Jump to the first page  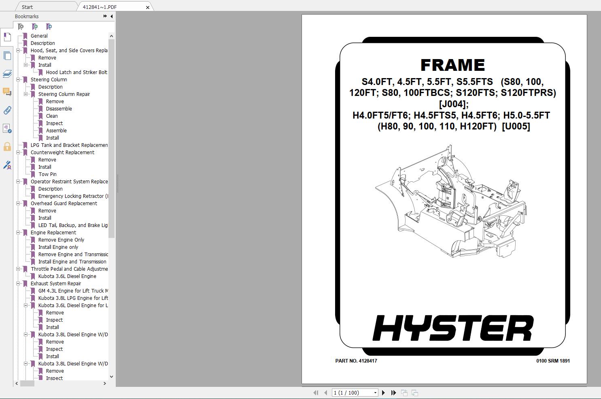[x=316, y=393]
